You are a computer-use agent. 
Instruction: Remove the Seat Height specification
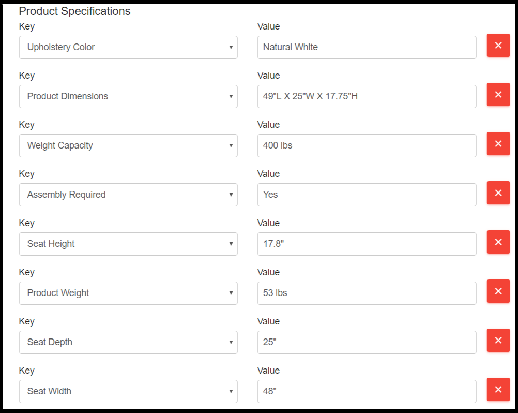498,242
